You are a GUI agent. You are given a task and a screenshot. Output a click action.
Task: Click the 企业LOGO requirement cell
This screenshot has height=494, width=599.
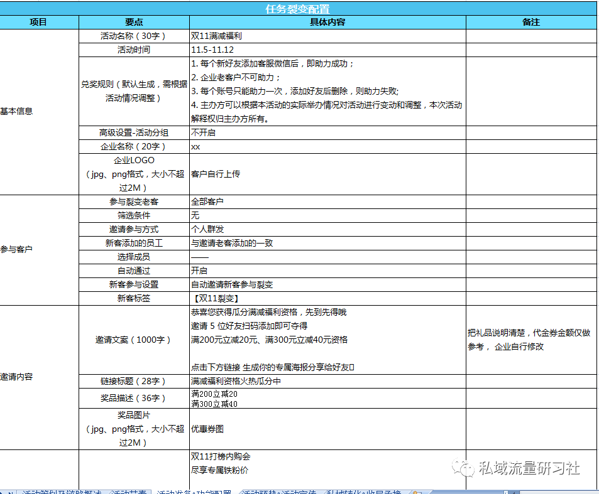tap(134, 175)
